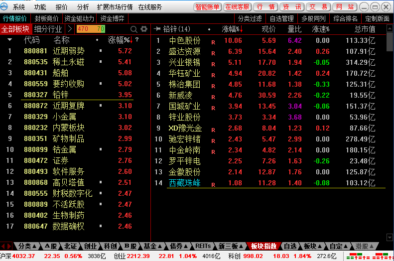Click the market status indicator icons bottom-right
Viewport: 394px width, 261px height.
(x=369, y=256)
